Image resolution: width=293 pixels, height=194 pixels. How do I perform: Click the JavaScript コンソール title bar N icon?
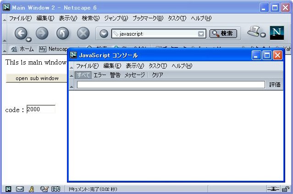click(73, 55)
